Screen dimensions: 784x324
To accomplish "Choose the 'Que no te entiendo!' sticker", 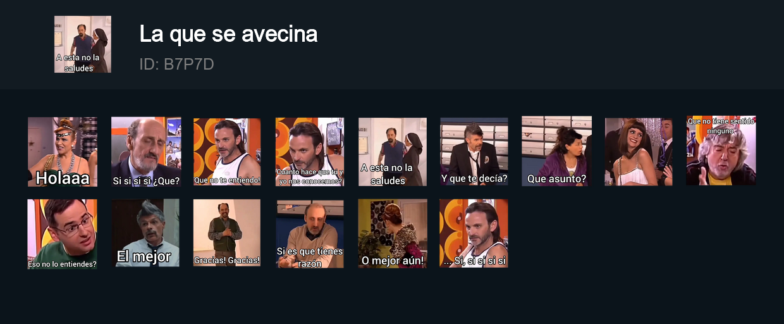I will click(x=227, y=152).
